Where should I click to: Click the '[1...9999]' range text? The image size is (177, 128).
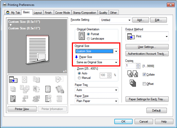(148, 66)
